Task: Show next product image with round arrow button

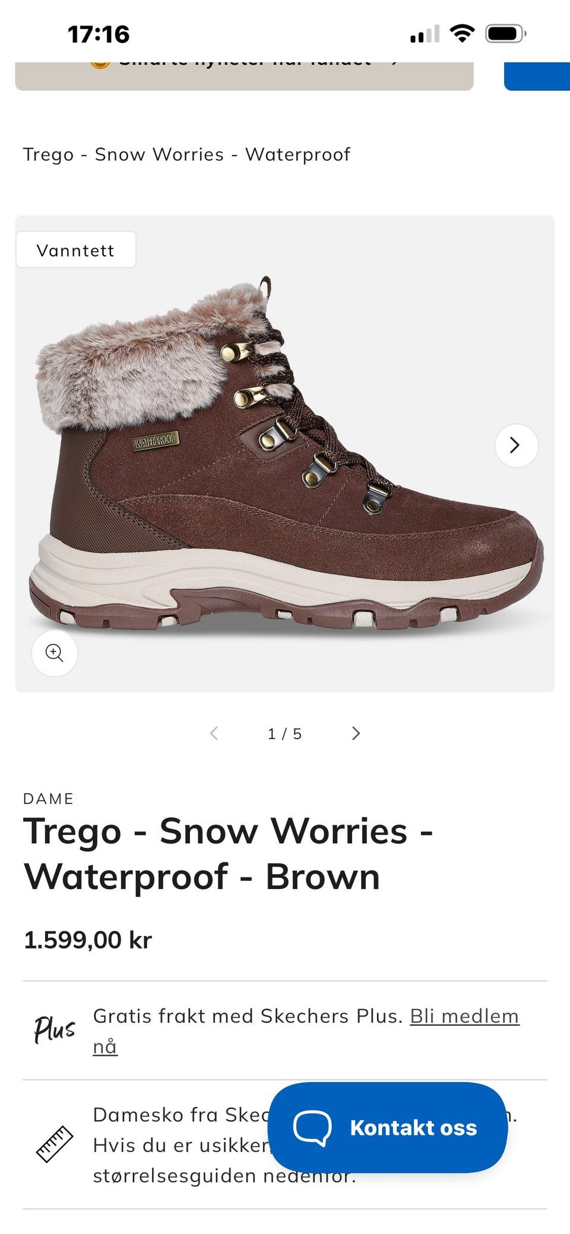Action: [516, 445]
